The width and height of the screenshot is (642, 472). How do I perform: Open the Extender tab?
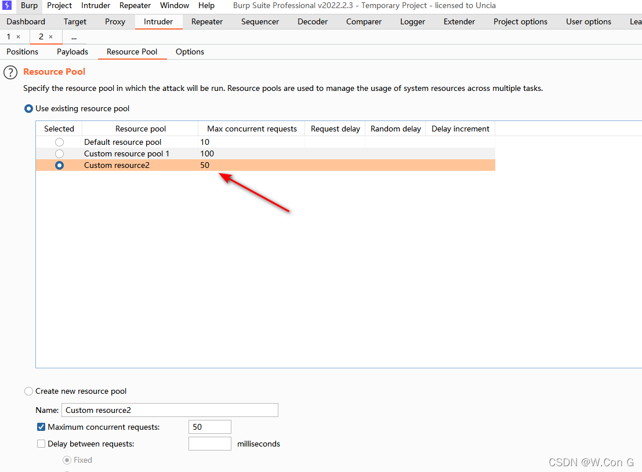point(459,21)
